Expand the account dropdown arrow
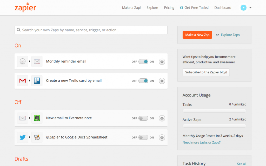Image resolution: width=266 pixels, height=166 pixels. [x=250, y=8]
